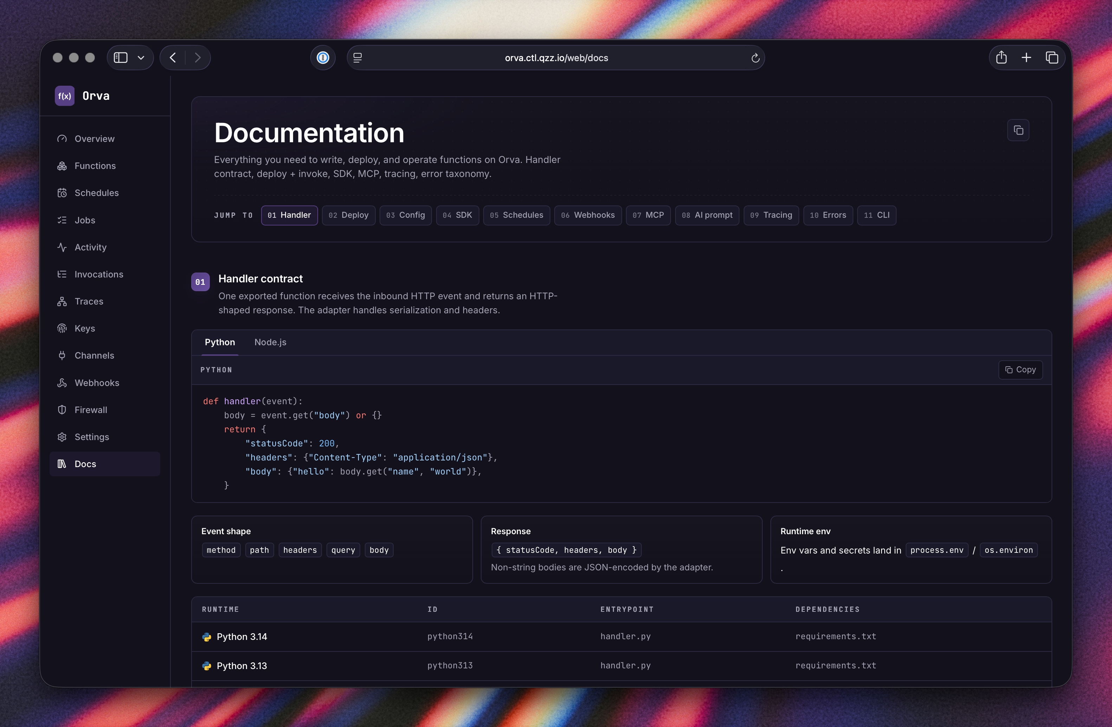Click the "{ statusCode, headers, body }" chip
Viewport: 1112px width, 727px height.
[x=566, y=550]
